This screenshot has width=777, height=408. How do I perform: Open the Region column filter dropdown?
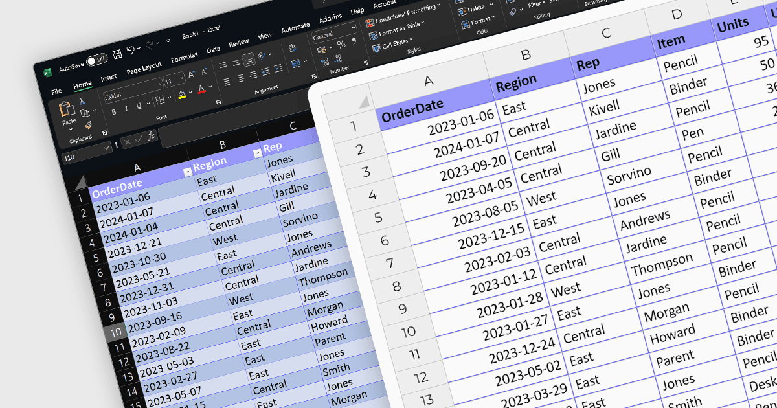pyautogui.click(x=258, y=153)
